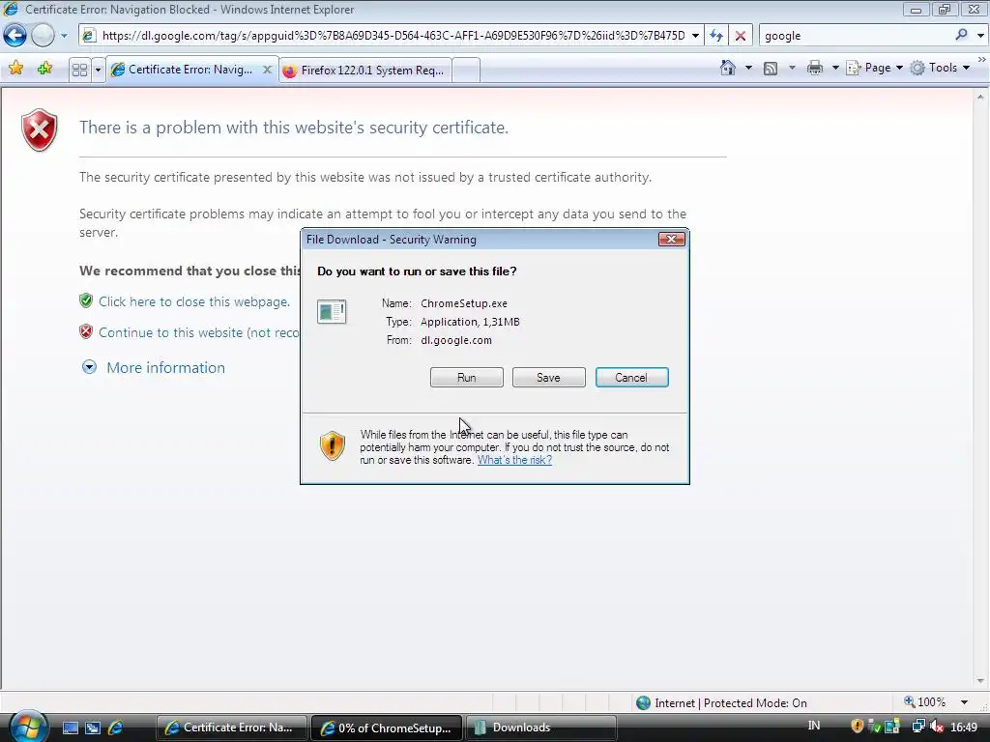Close the Certificate Error tab

[267, 70]
